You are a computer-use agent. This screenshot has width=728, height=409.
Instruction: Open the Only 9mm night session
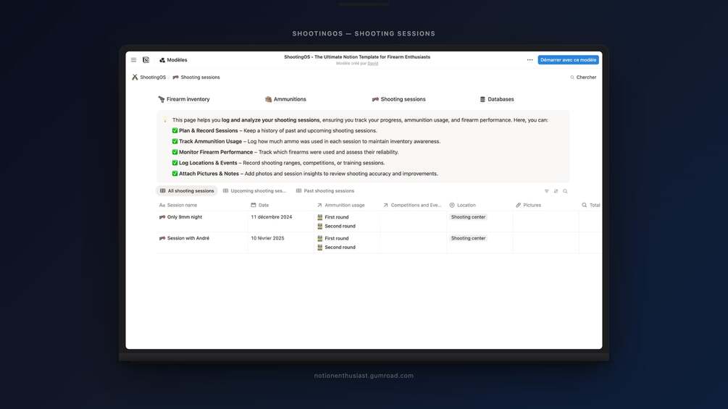(x=184, y=217)
